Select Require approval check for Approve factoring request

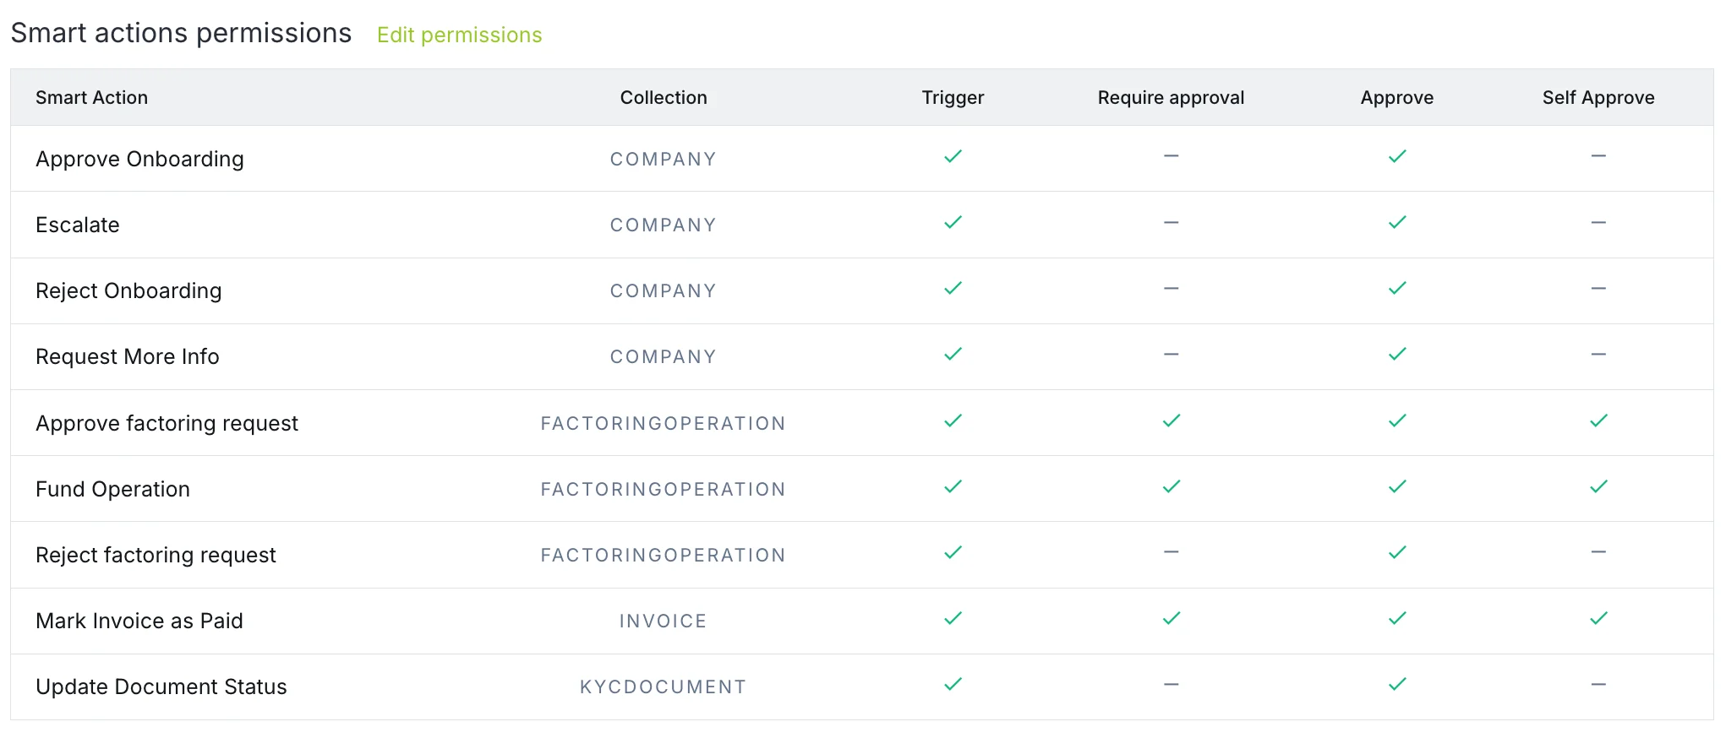pos(1171,421)
